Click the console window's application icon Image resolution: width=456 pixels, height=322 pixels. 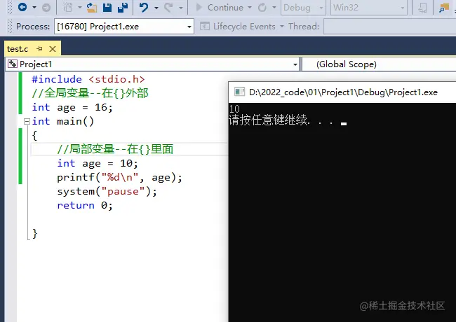239,92
